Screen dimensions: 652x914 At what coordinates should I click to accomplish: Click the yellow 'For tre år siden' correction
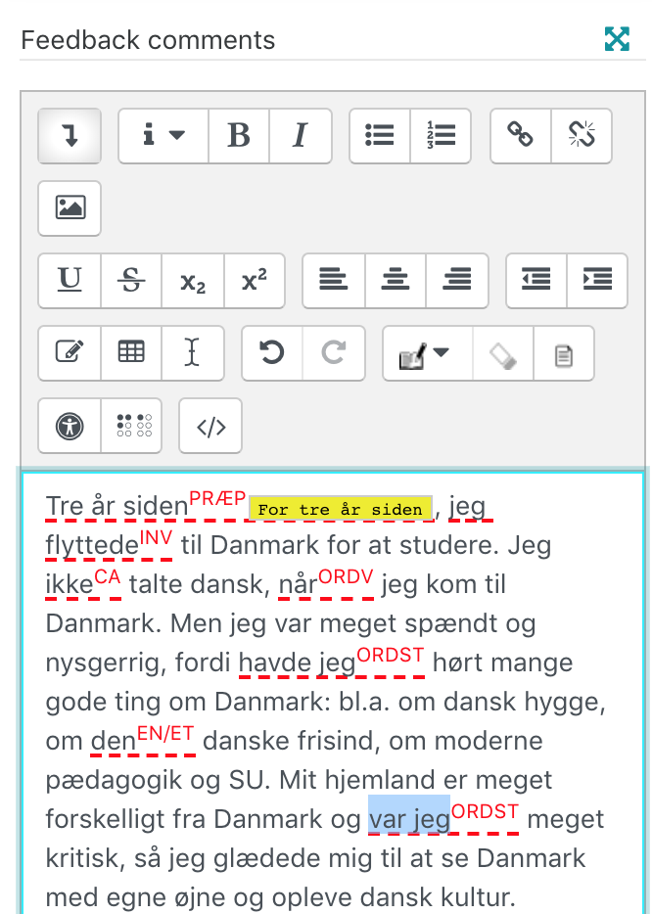(x=341, y=509)
